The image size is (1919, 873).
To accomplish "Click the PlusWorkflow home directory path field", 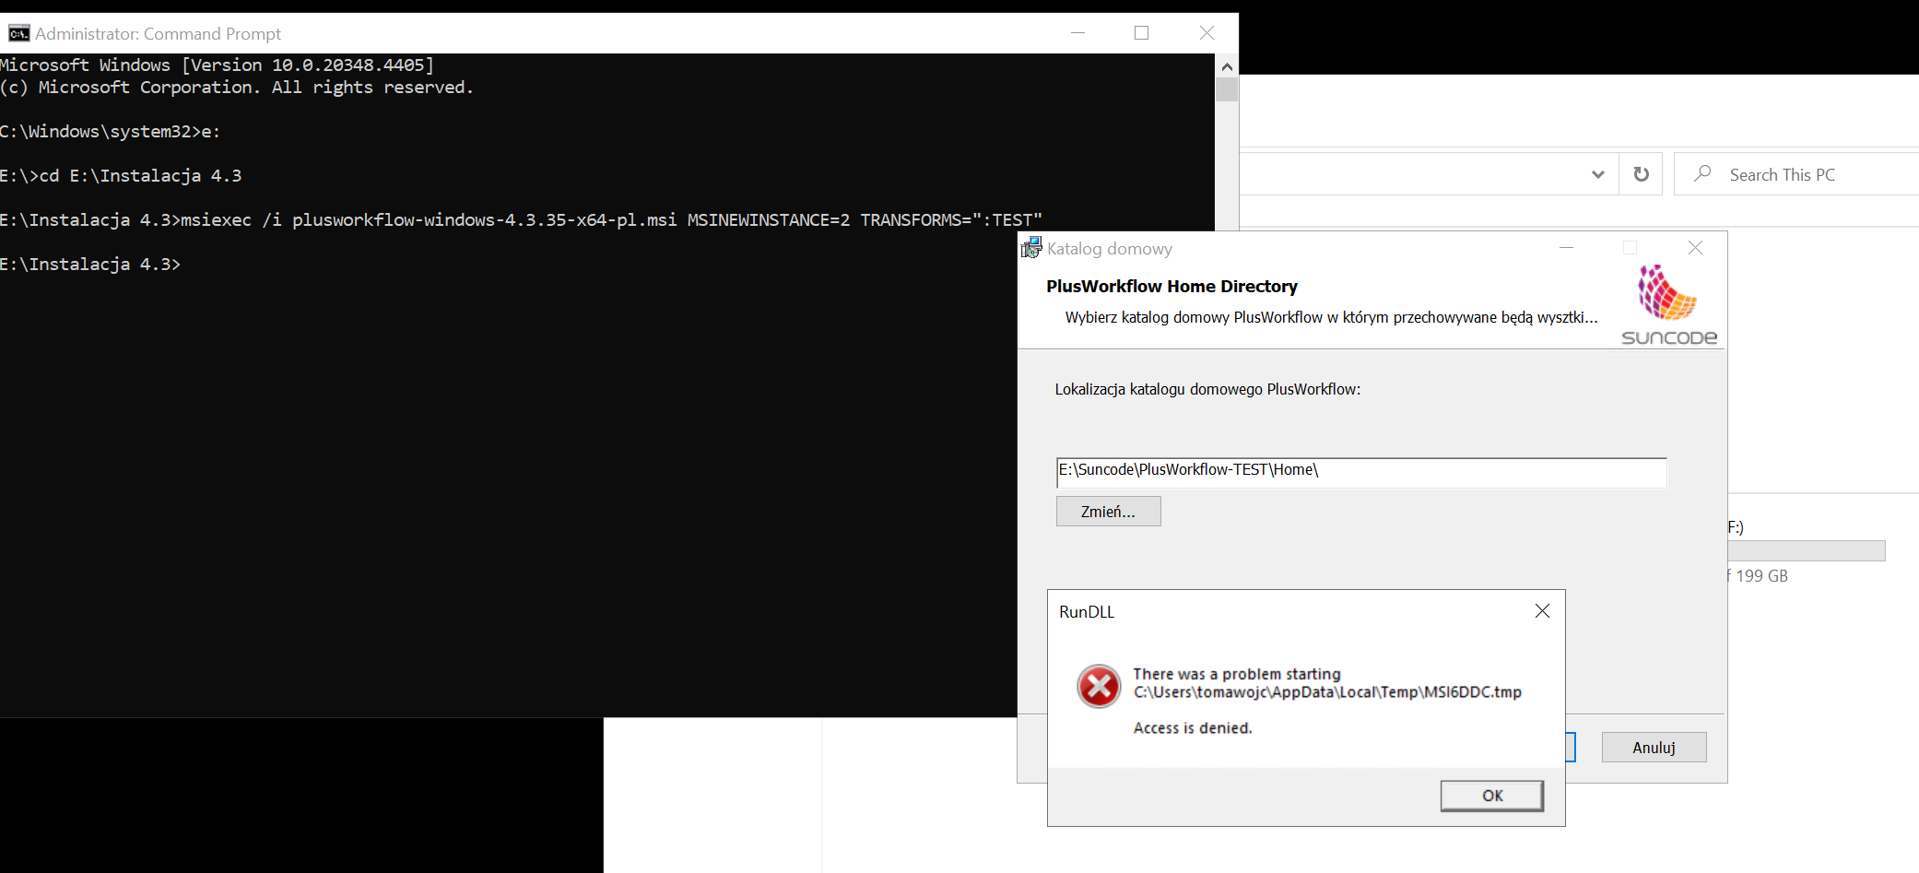I will point(1360,471).
